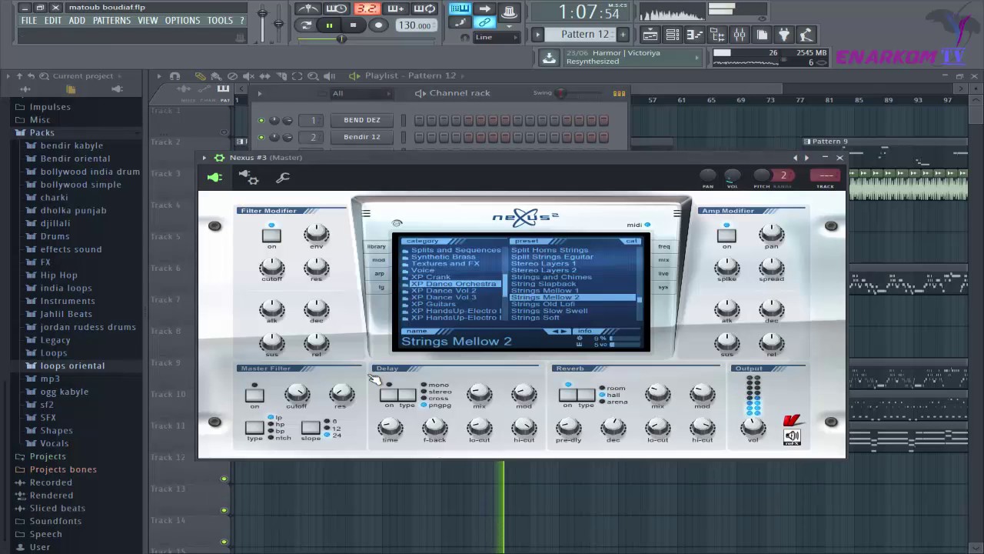Click the metronome icon in toolbar
Screen dimensions: 984x554
click(x=307, y=8)
